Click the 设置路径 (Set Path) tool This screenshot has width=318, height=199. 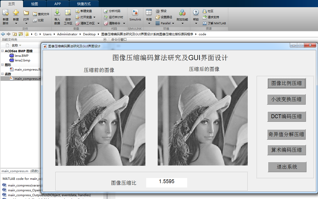coord(164,17)
